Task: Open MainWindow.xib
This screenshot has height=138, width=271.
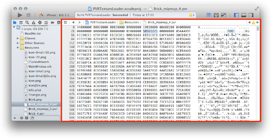Action: pyautogui.click(x=40, y=67)
